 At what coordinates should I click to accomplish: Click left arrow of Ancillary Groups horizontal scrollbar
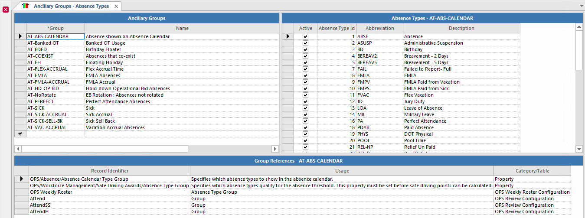pyautogui.click(x=18, y=149)
